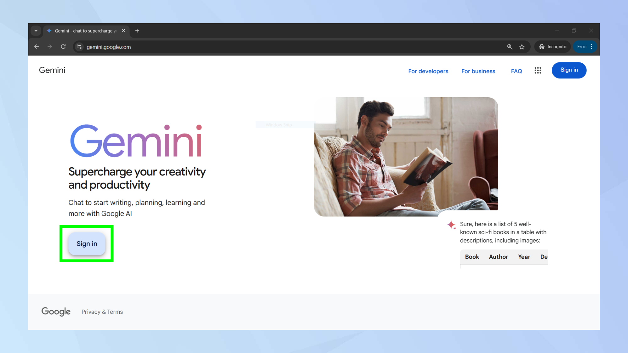The width and height of the screenshot is (628, 353).
Task: Click the Incognito indicator
Action: click(553, 47)
